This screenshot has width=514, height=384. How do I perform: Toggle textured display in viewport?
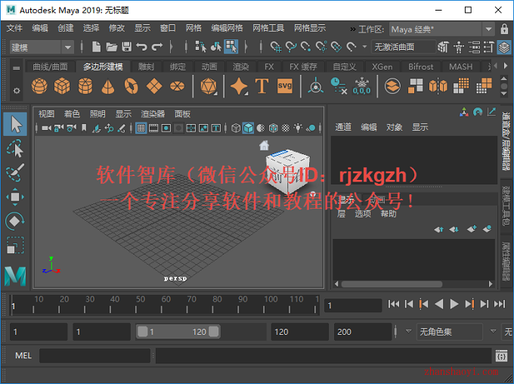(x=286, y=129)
